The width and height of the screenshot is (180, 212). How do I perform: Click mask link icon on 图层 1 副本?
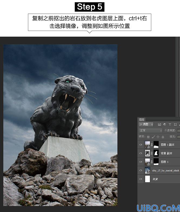click(x=152, y=144)
